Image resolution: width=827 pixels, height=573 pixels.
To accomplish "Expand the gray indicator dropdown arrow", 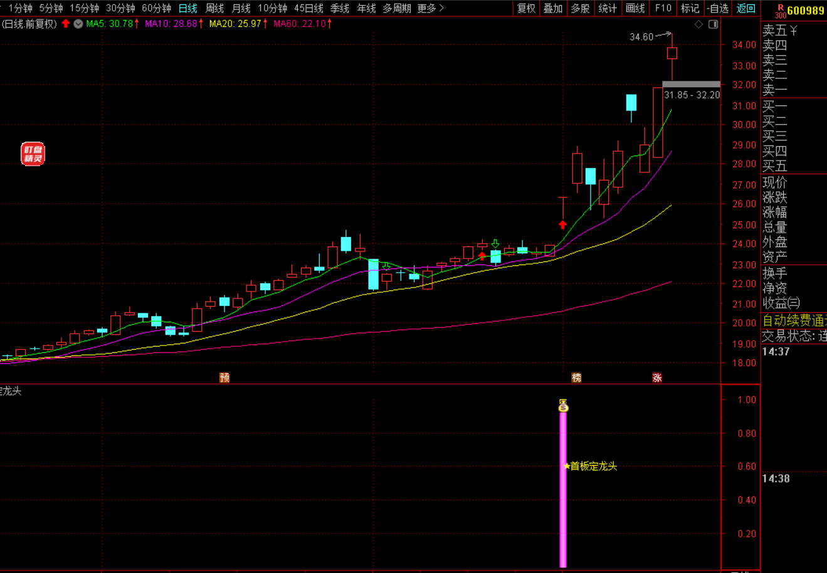I will (78, 24).
